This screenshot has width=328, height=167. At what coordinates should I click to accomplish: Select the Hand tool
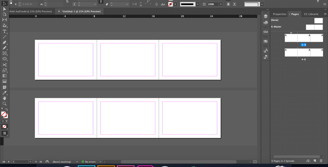click(x=4, y=98)
